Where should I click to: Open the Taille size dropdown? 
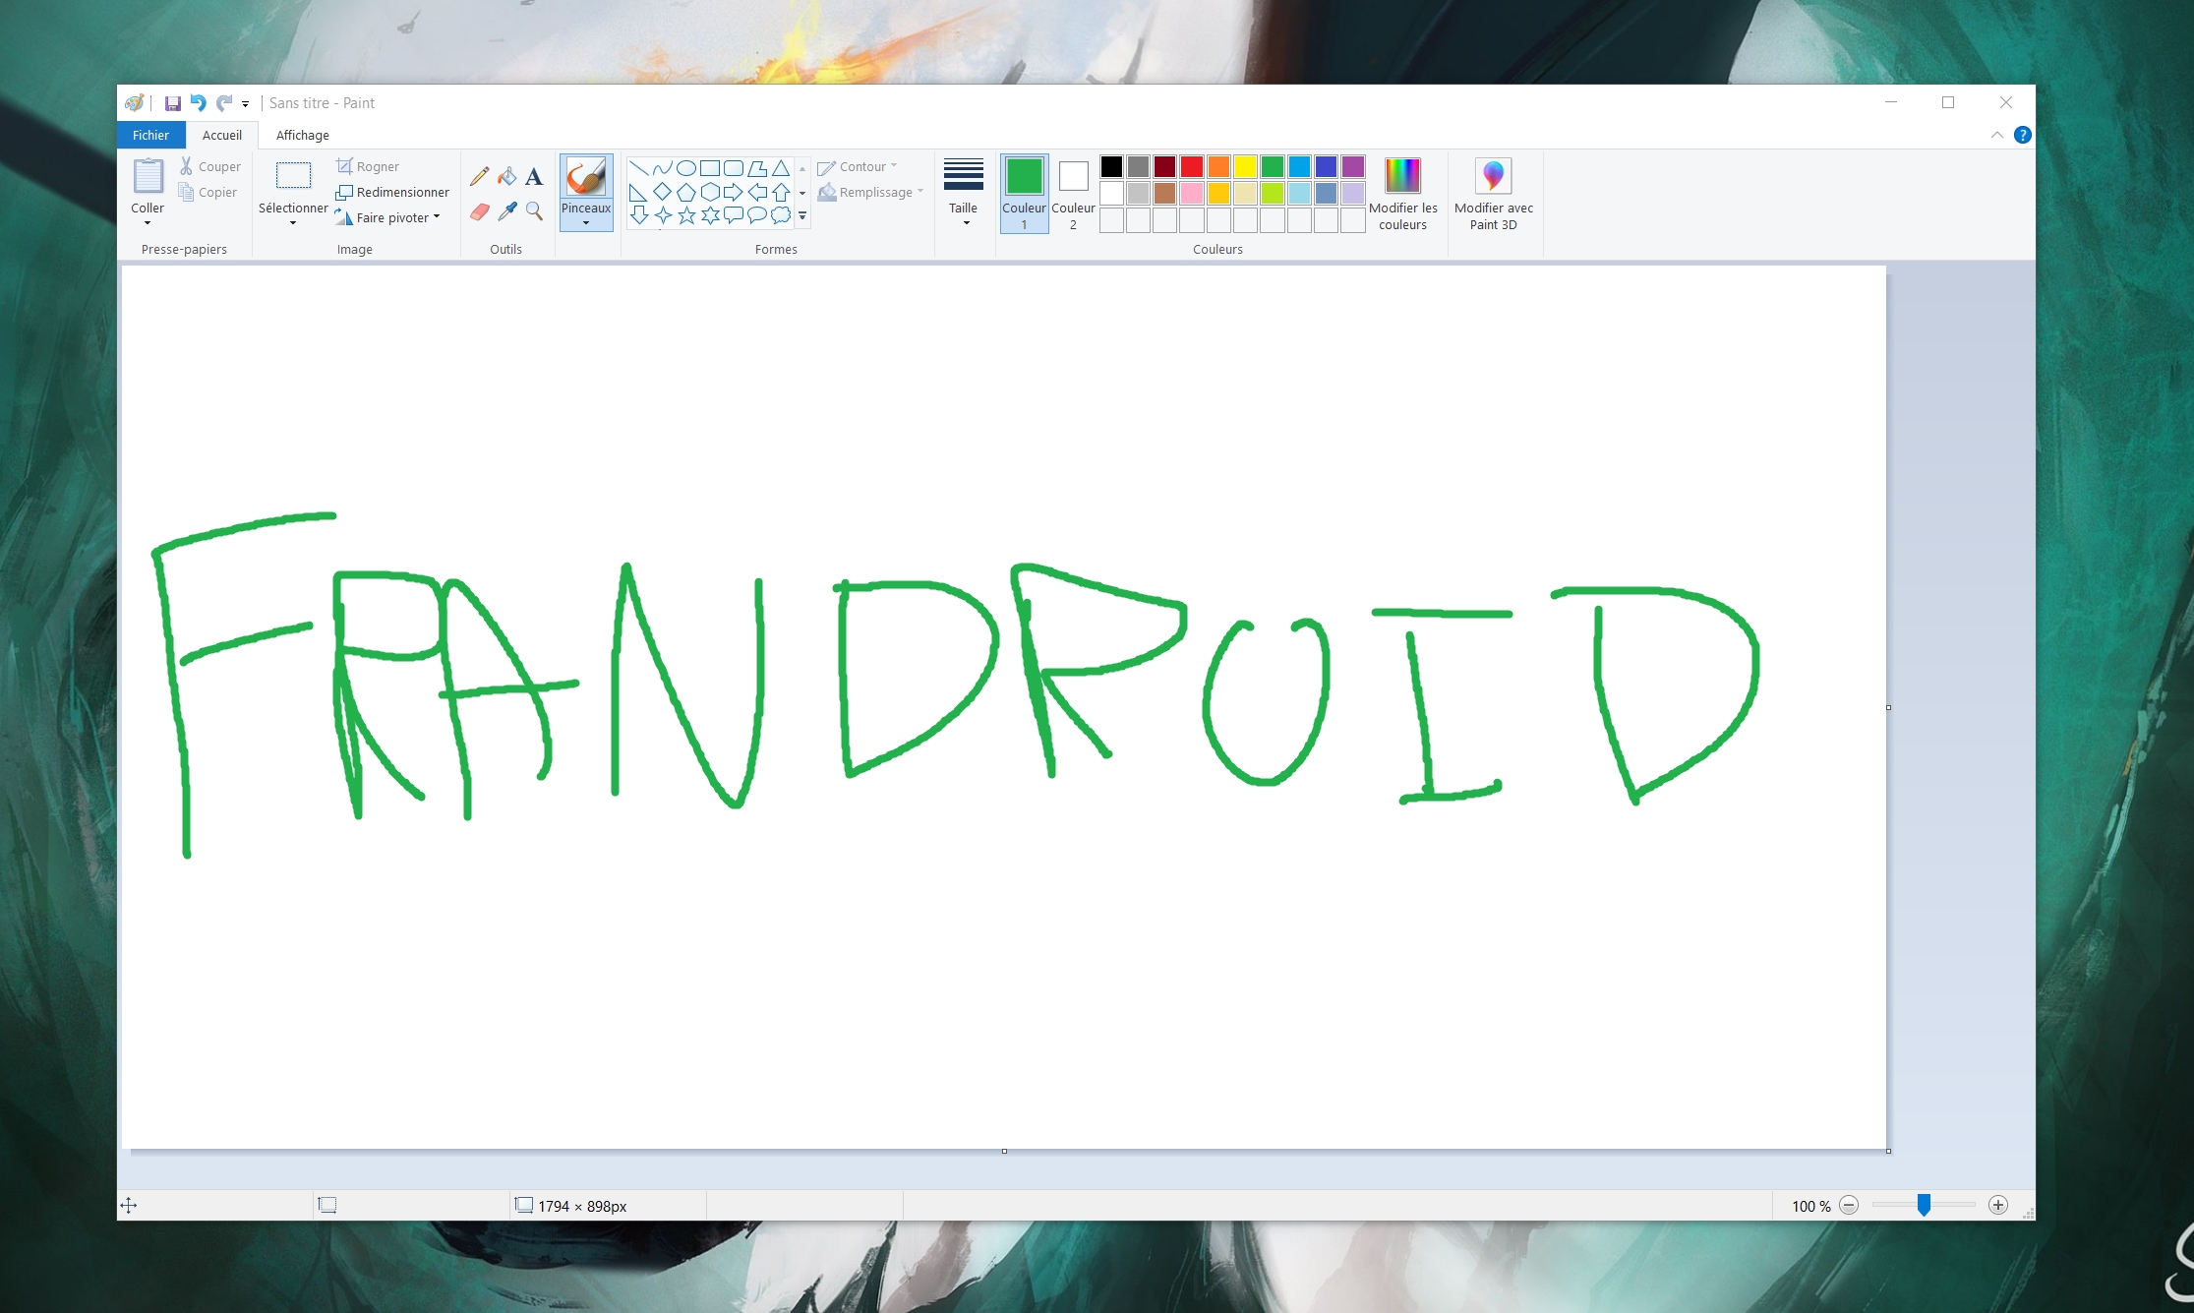964,193
